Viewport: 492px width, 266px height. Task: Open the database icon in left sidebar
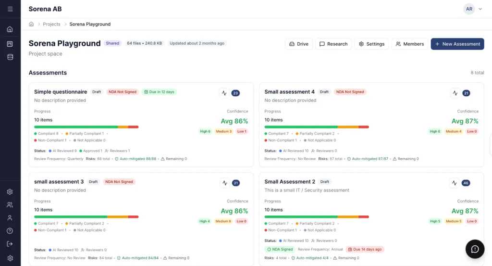(10, 57)
